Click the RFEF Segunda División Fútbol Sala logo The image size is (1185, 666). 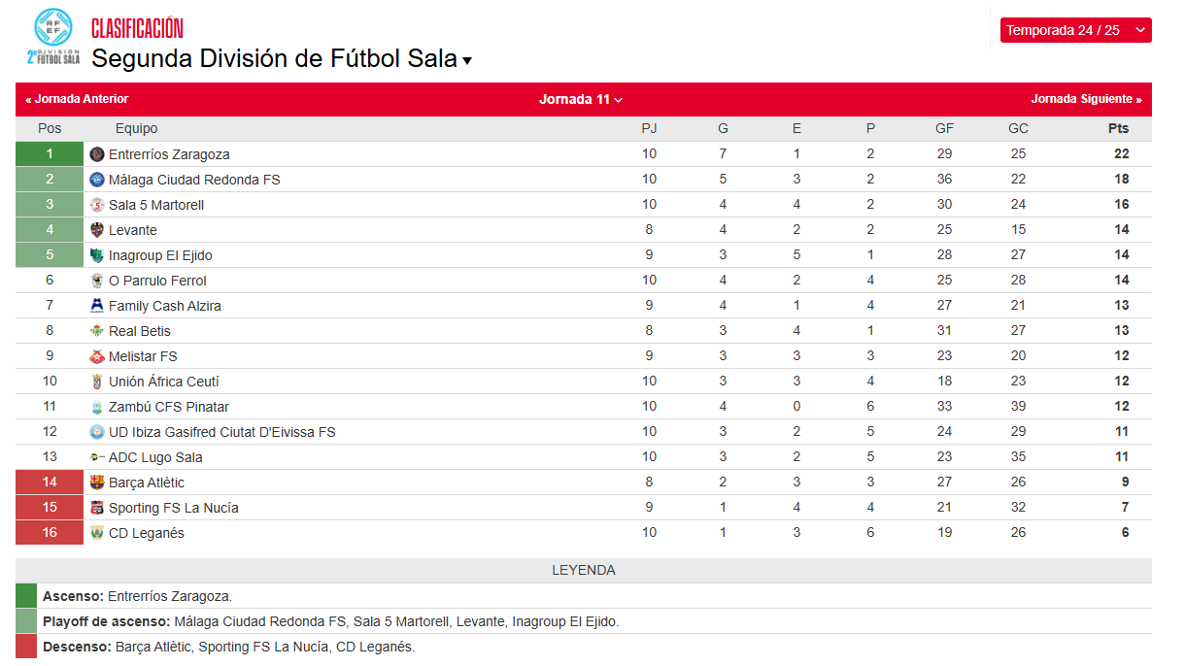(53, 37)
